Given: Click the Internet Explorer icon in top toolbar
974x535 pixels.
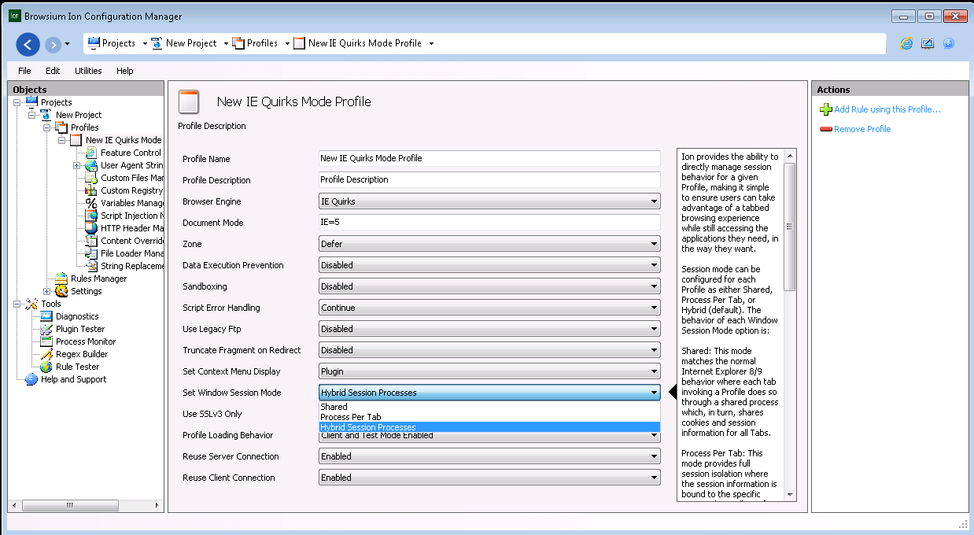Looking at the screenshot, I should point(906,43).
